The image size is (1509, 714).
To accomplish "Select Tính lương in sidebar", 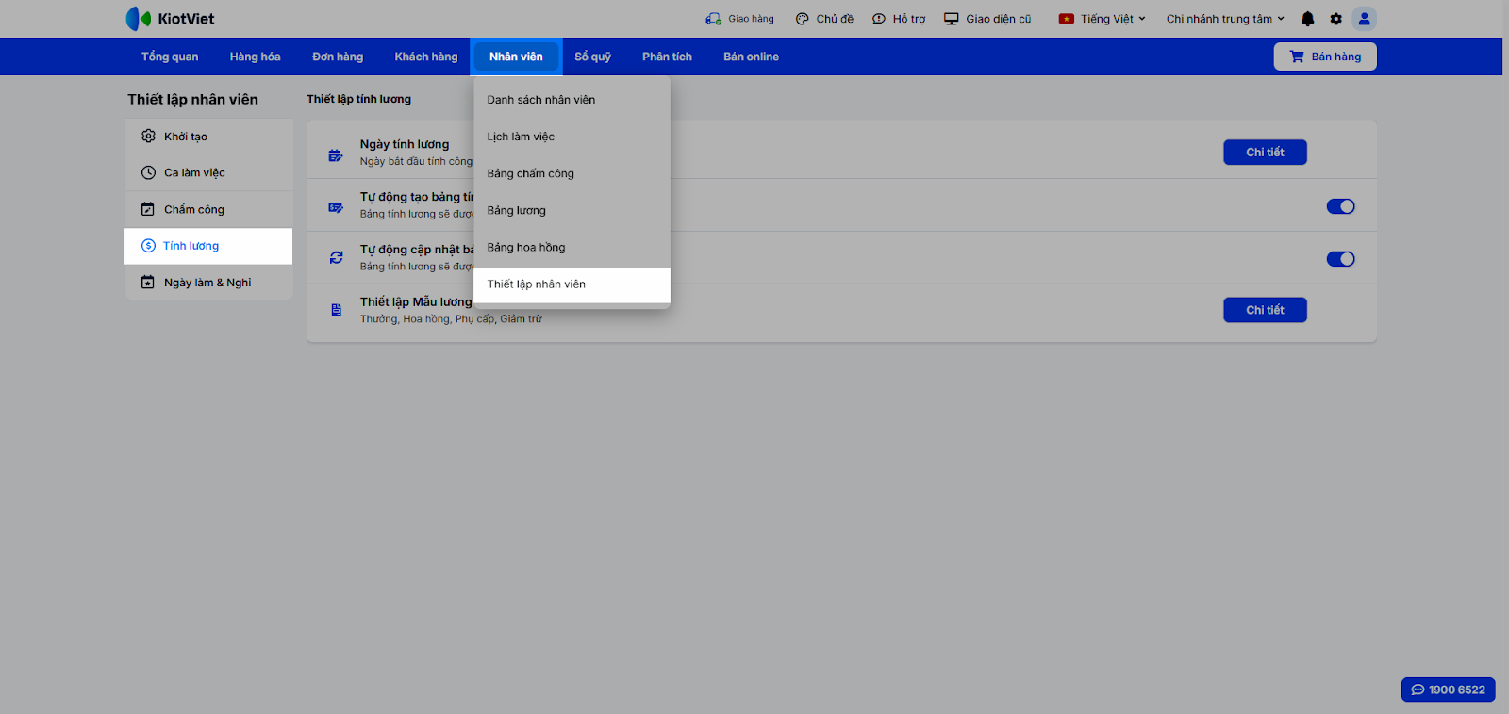I will pyautogui.click(x=208, y=246).
